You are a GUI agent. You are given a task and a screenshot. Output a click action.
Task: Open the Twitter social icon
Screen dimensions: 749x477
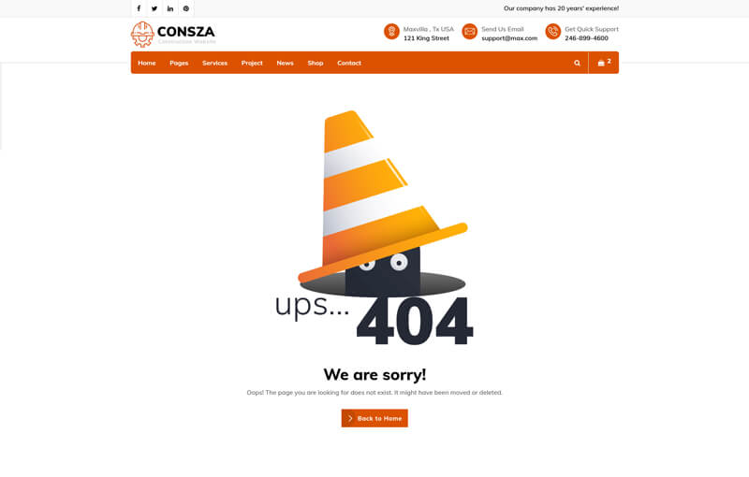coord(154,8)
